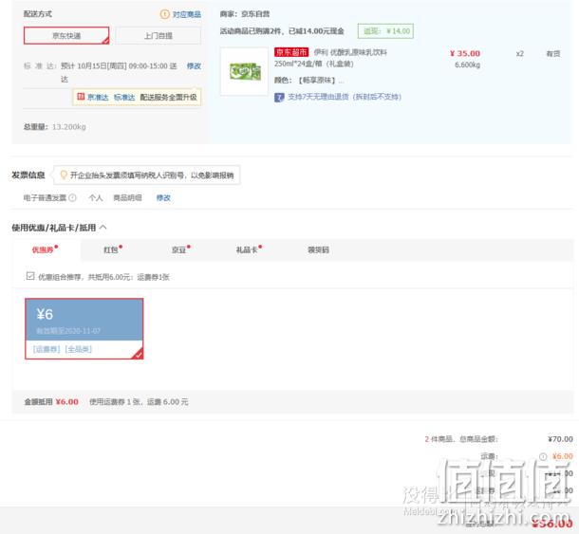Viewport: 579px width, 534px height.
Task: Click the product weight 6.600kg
Action: (468, 64)
